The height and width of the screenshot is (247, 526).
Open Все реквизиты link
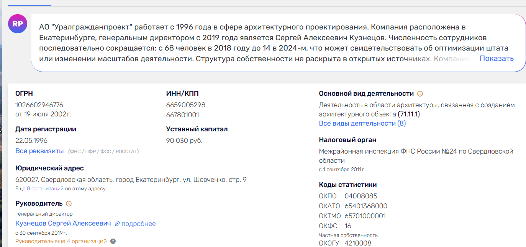pyautogui.click(x=39, y=151)
